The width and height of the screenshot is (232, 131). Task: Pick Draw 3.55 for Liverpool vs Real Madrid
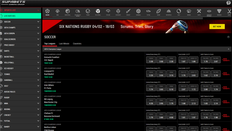click(161, 74)
